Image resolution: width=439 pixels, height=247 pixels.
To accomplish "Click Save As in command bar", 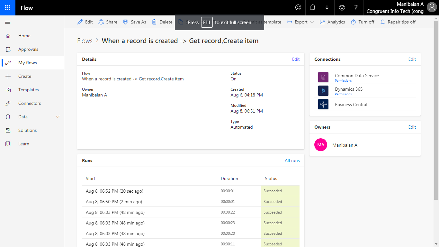I will pyautogui.click(x=135, y=22).
